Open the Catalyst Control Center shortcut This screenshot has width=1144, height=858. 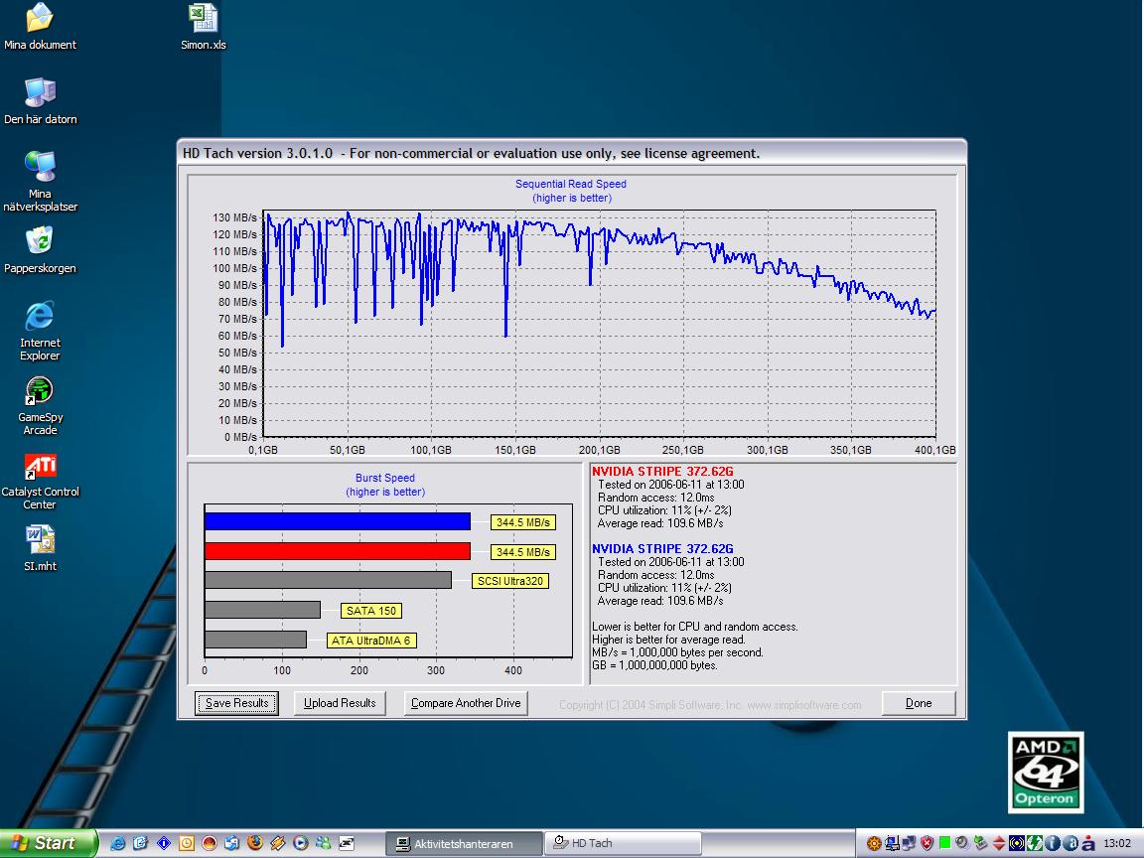[x=40, y=480]
